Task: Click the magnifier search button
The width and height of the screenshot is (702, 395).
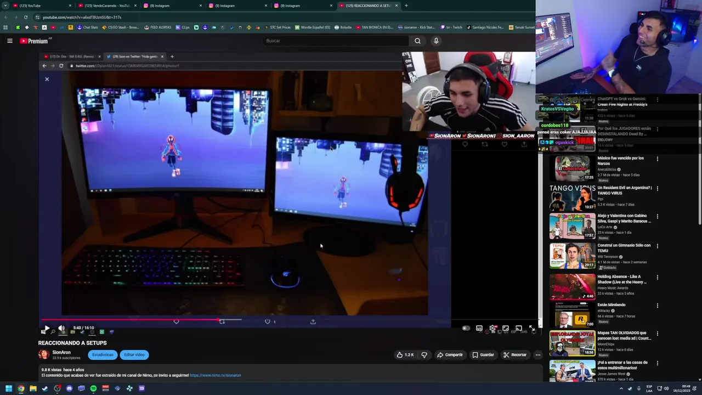Action: pos(417,41)
